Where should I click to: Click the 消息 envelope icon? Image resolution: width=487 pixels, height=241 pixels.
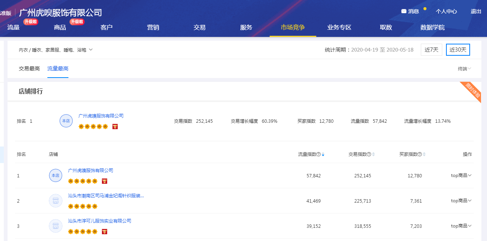(x=404, y=11)
